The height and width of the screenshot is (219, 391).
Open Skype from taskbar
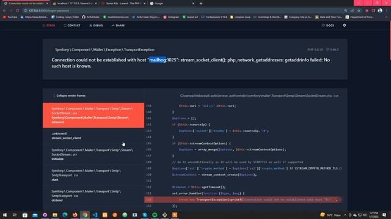pyautogui.click(x=145, y=215)
